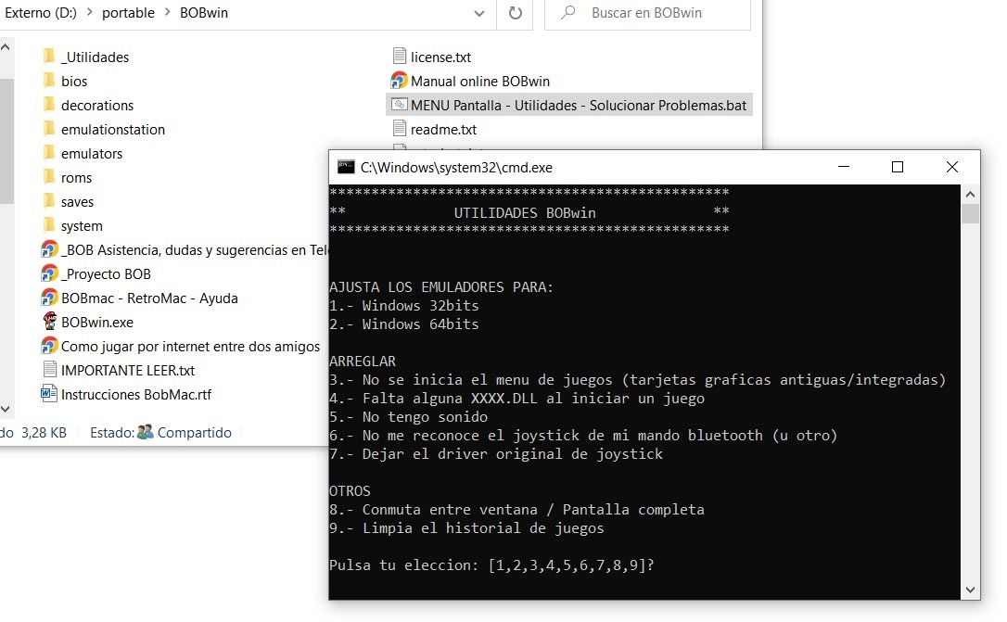The image size is (1007, 622).
Task: Minimize the cmd.exe window
Action: tap(844, 167)
